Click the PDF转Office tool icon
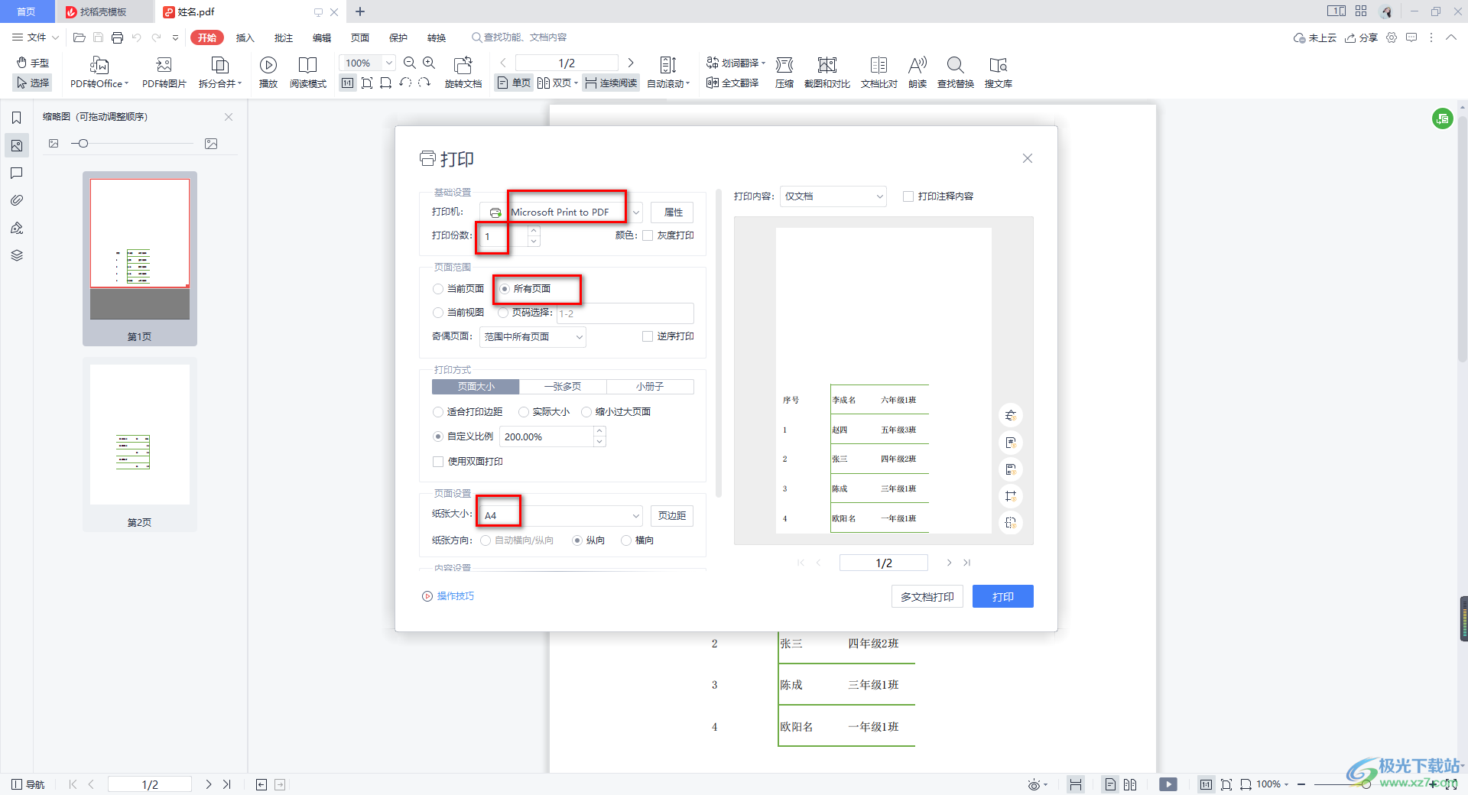 99,65
